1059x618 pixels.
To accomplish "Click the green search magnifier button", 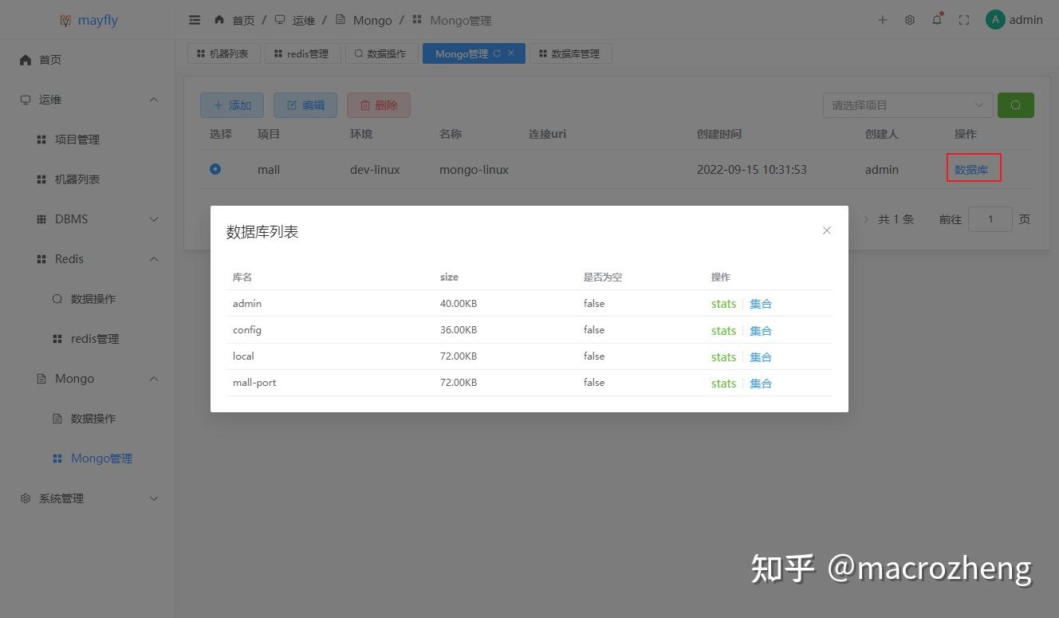I will 1015,104.
